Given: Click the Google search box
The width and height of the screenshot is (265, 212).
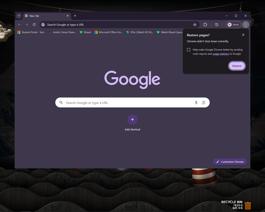Looking at the screenshot, I should [x=132, y=103].
